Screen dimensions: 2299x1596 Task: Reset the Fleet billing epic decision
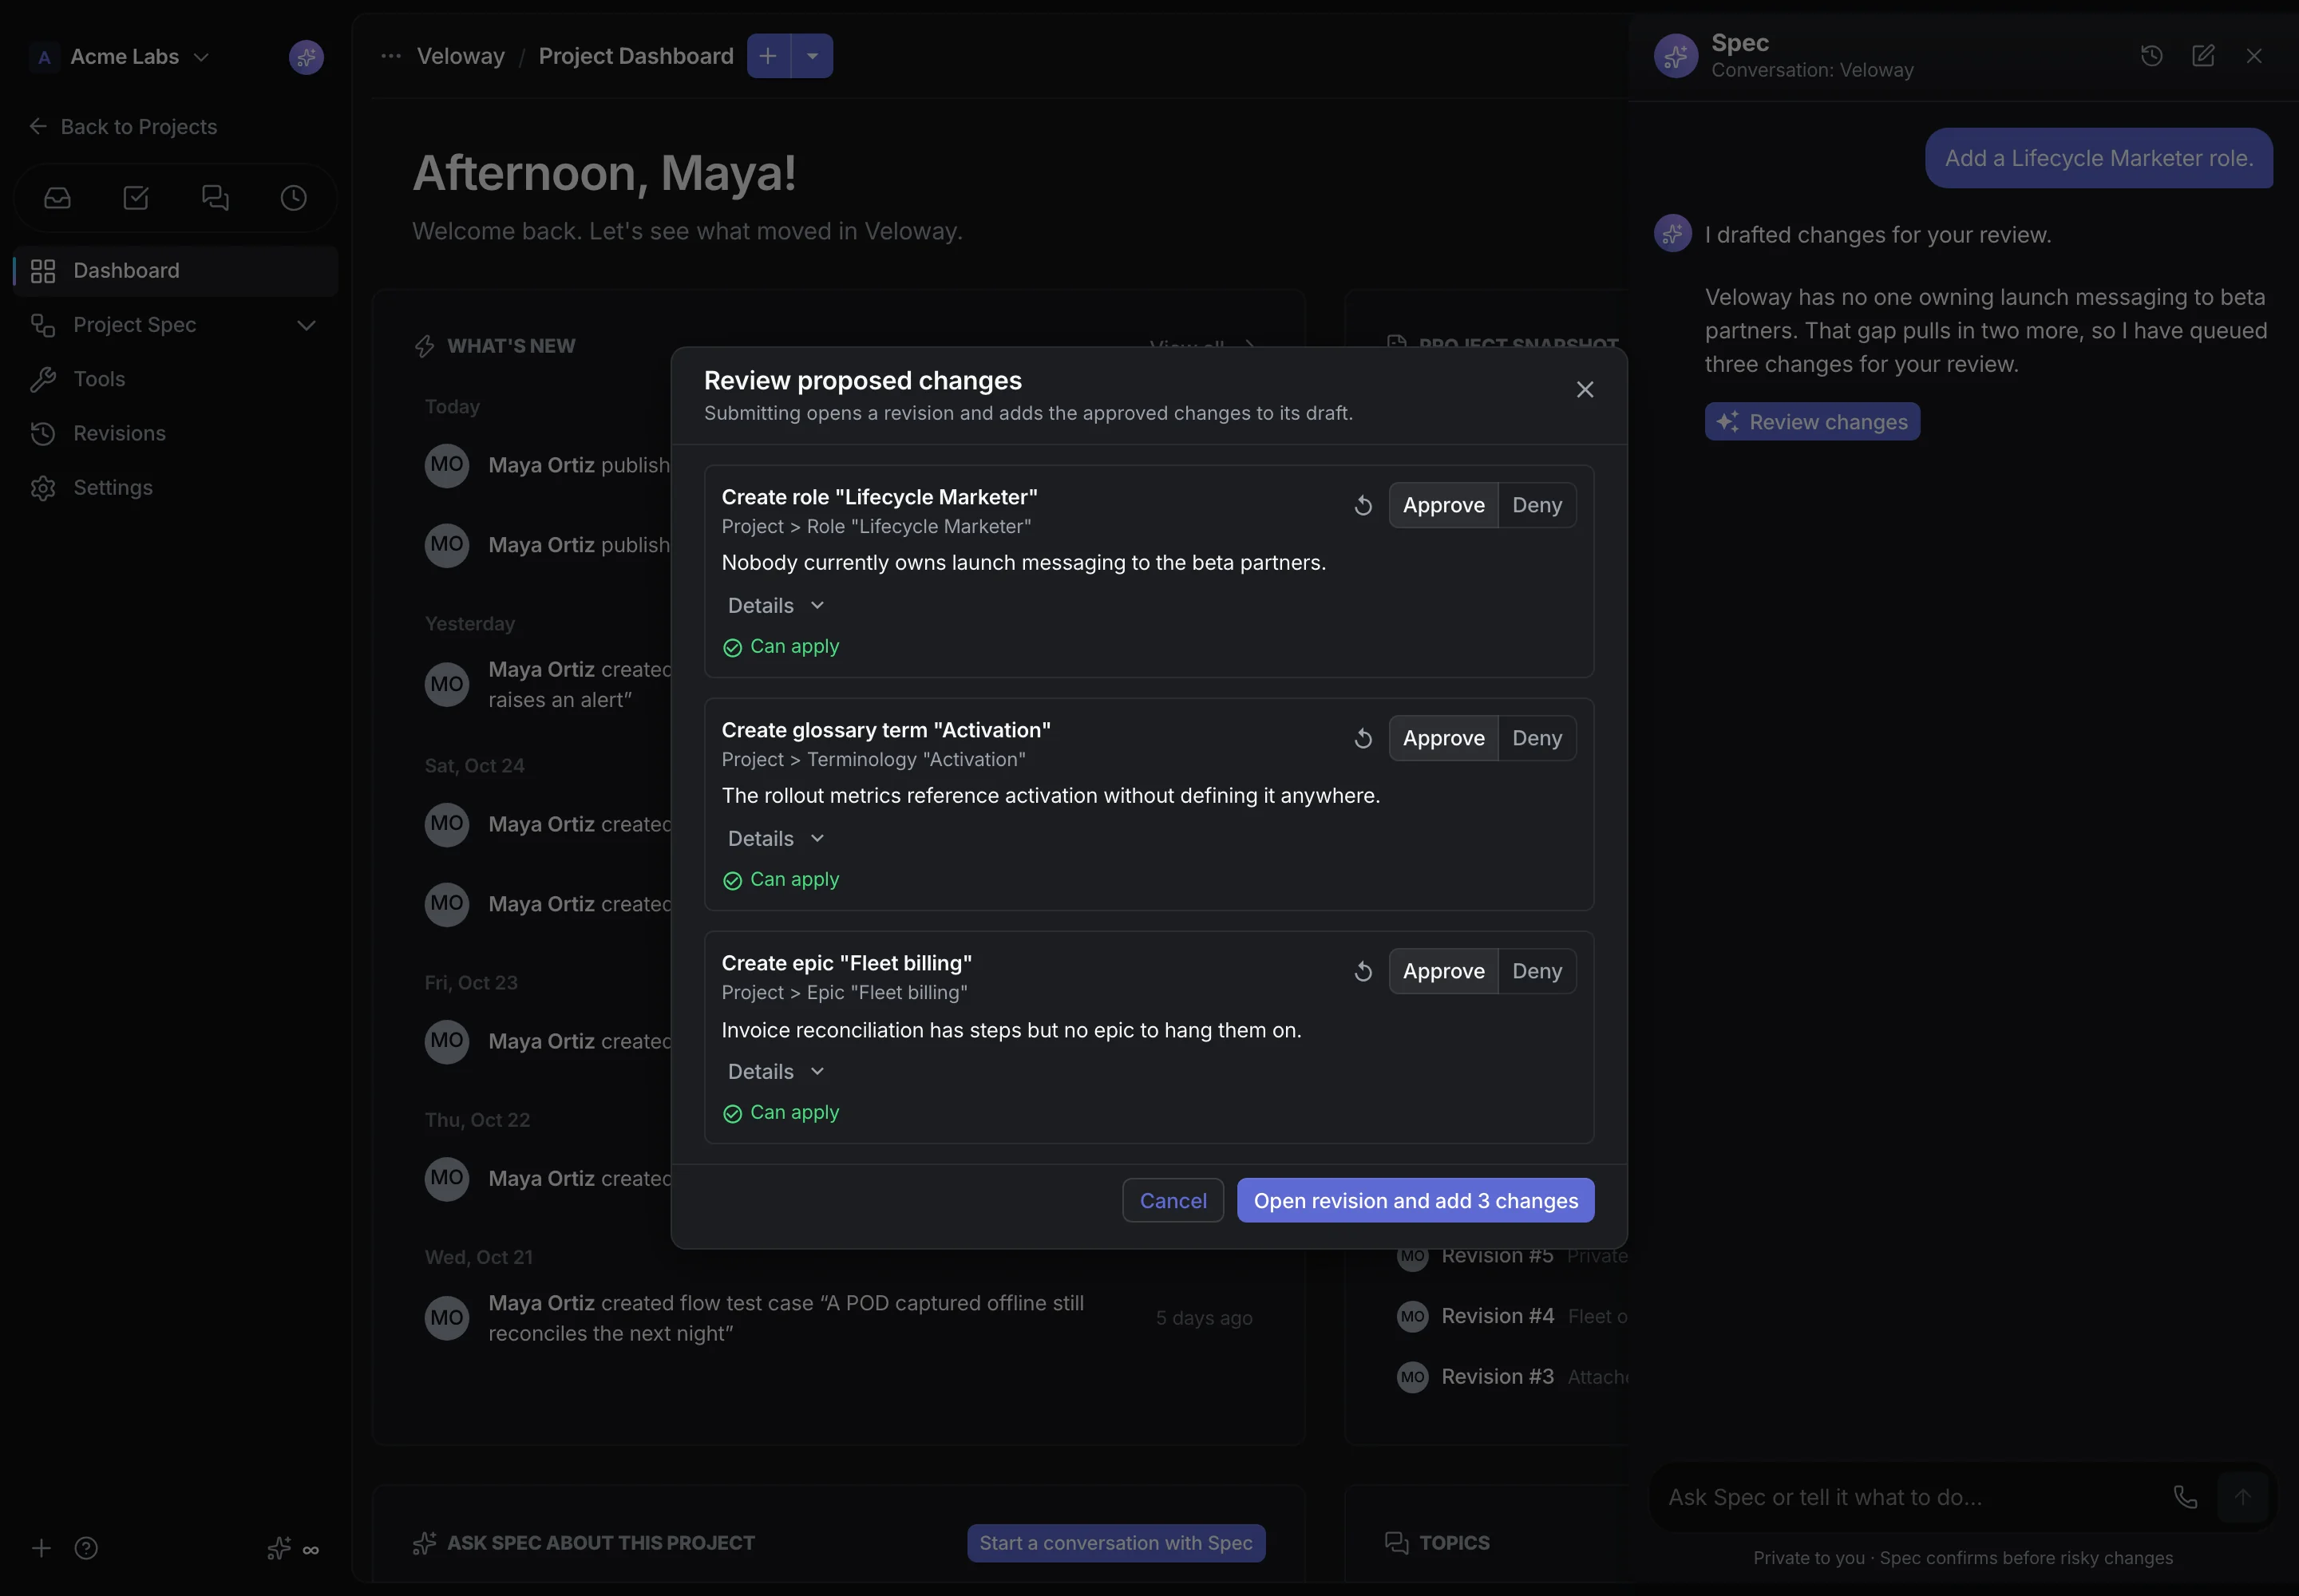[1363, 971]
